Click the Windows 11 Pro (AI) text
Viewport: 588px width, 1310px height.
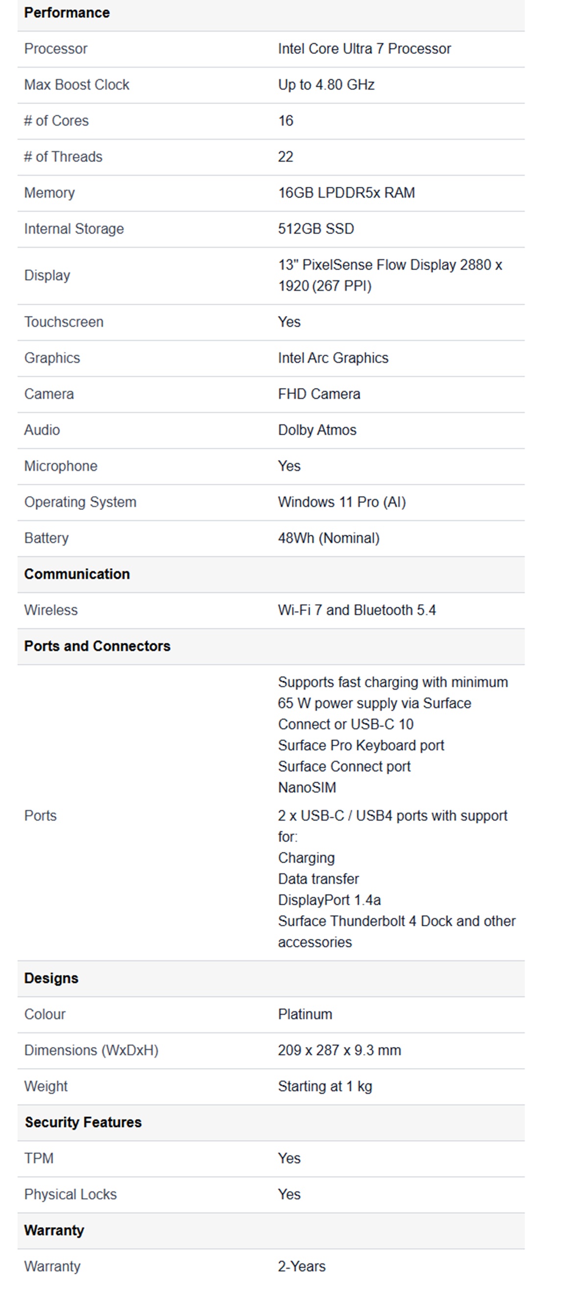tap(342, 502)
